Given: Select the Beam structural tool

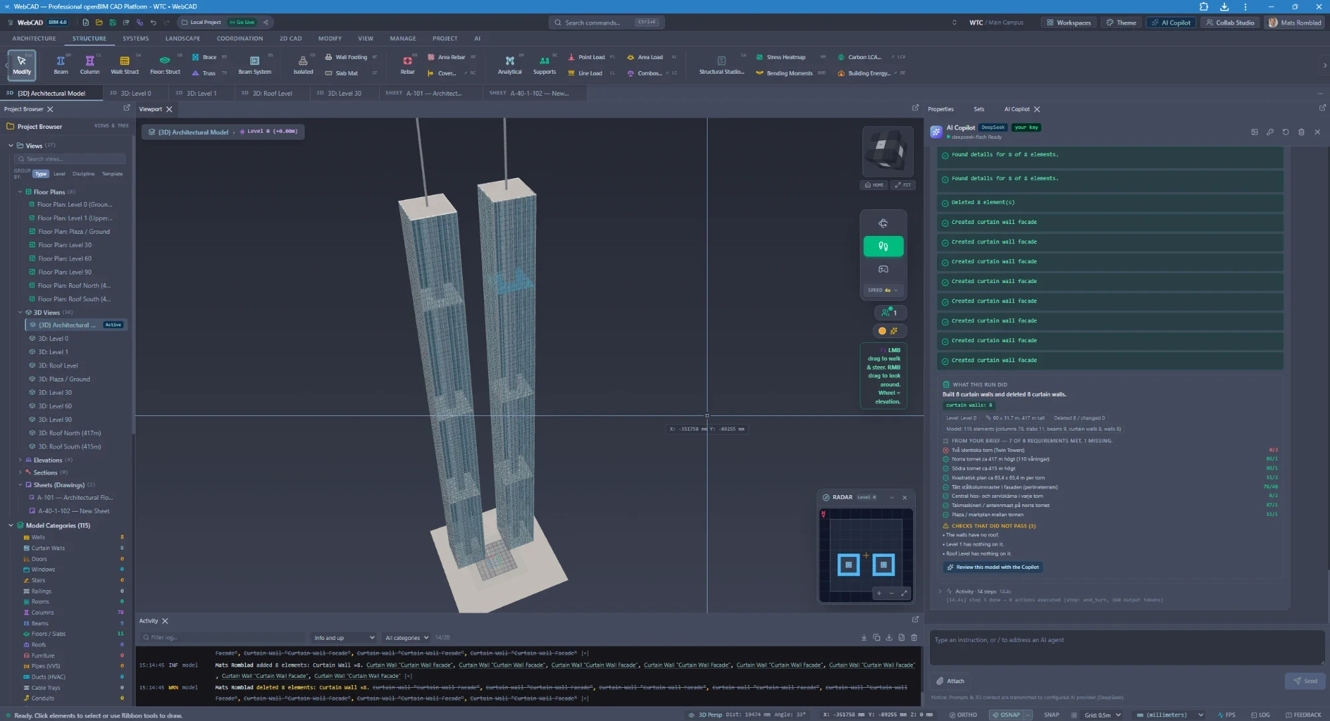Looking at the screenshot, I should click(61, 64).
